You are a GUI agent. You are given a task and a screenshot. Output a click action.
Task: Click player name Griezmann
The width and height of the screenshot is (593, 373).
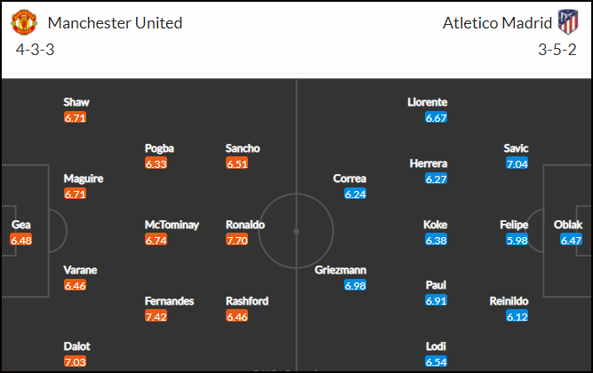pyautogui.click(x=341, y=270)
